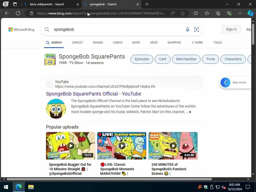Click SpongeBob SquarePants show thumbnail

pyautogui.click(x=50, y=59)
